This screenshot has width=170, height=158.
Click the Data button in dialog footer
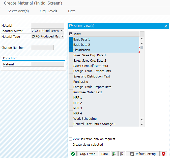[x=104, y=154]
